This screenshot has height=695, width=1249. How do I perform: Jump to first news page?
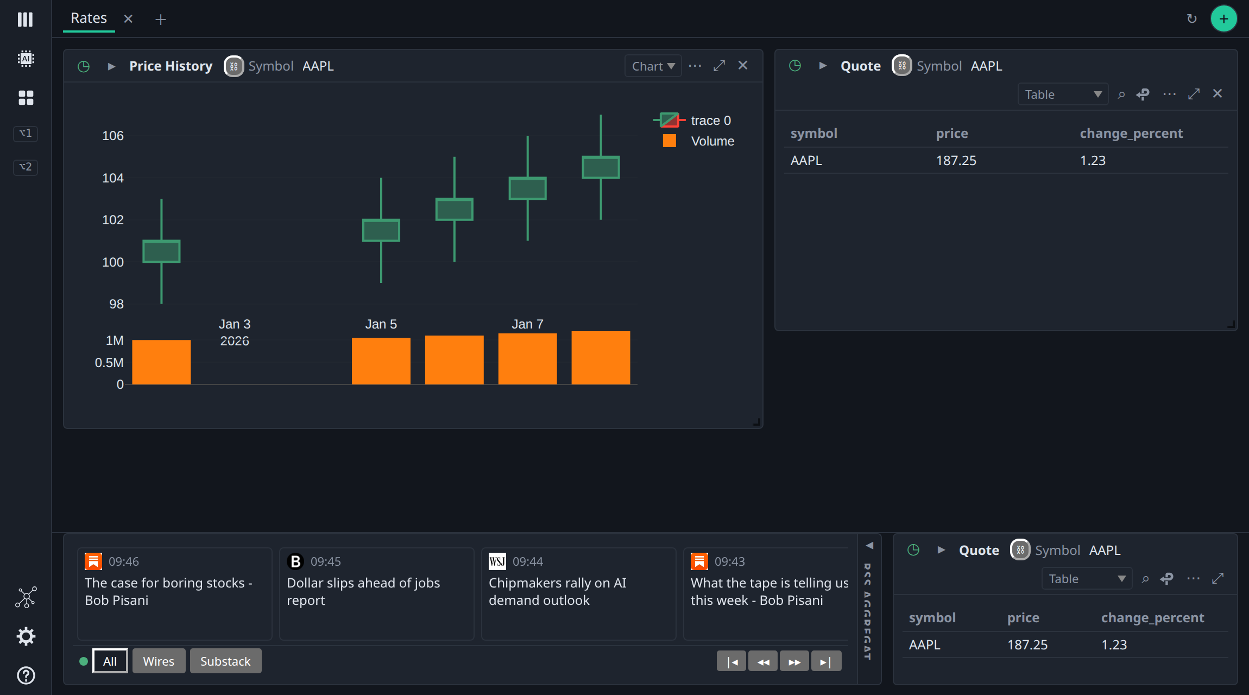(x=731, y=661)
